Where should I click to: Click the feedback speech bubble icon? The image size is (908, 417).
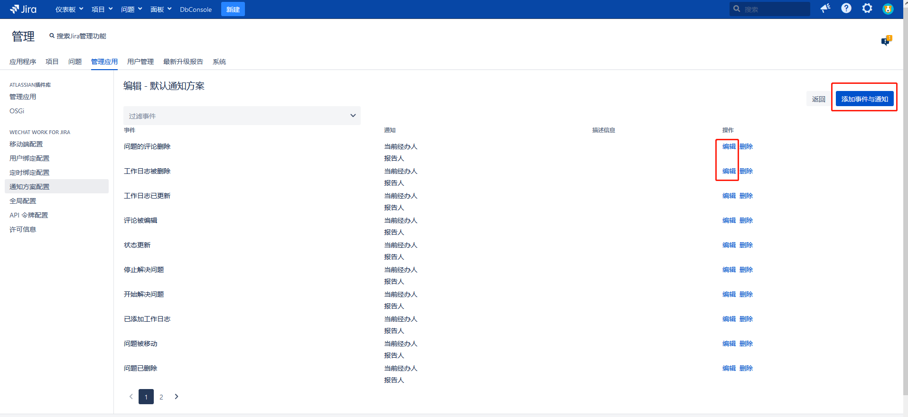pyautogui.click(x=886, y=41)
